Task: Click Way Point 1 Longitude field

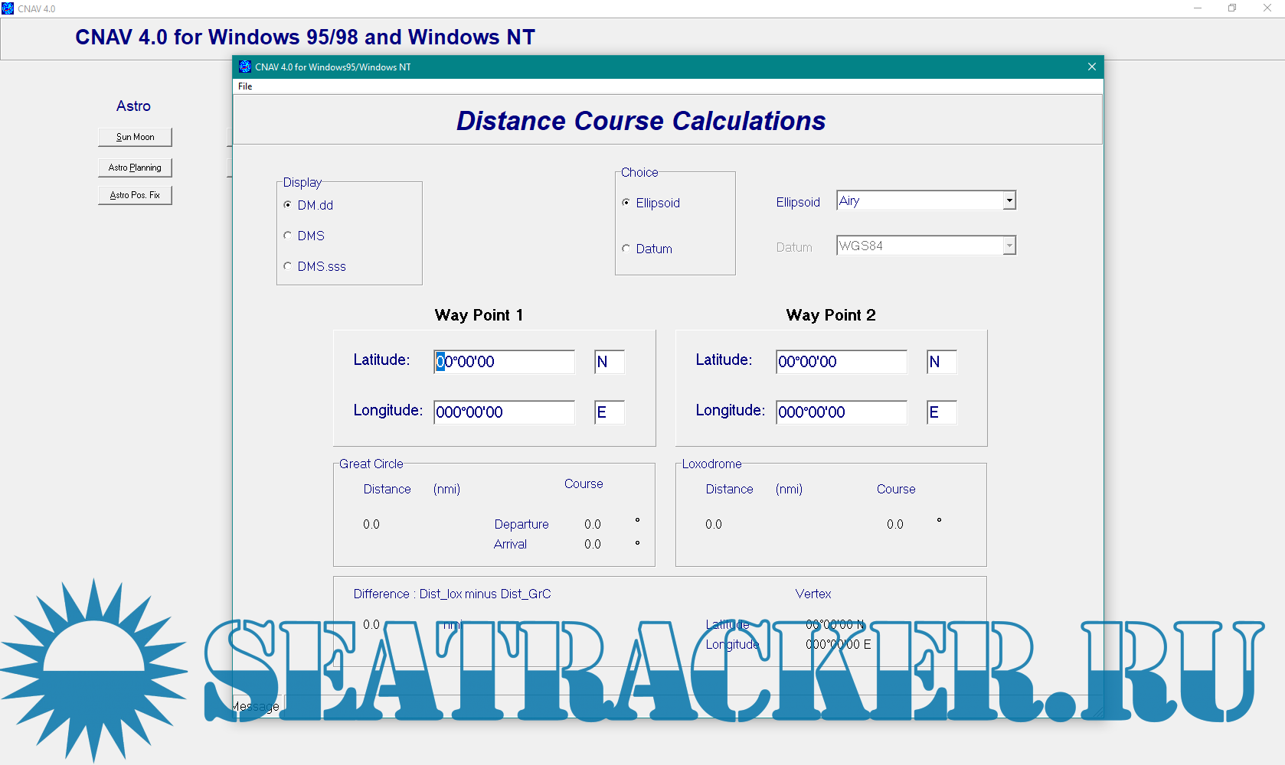Action: [x=504, y=412]
